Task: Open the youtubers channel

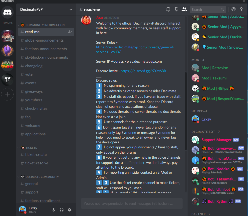Action: coord(46,100)
